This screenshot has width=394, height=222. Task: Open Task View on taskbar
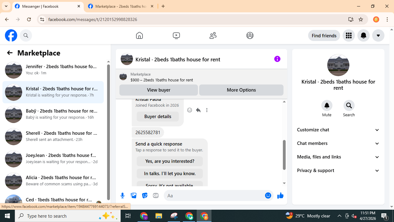(128, 216)
